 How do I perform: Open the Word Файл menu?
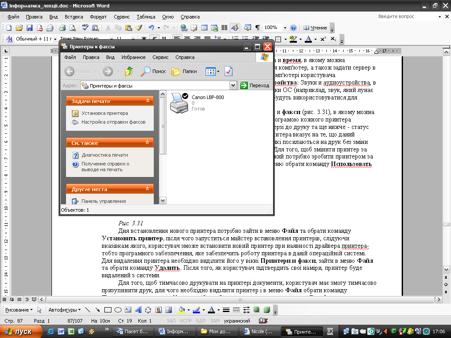pyautogui.click(x=13, y=17)
